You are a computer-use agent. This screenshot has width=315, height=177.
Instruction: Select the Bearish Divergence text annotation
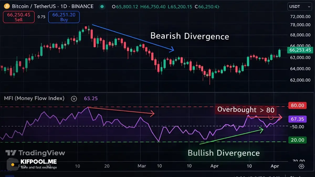tap(190, 36)
